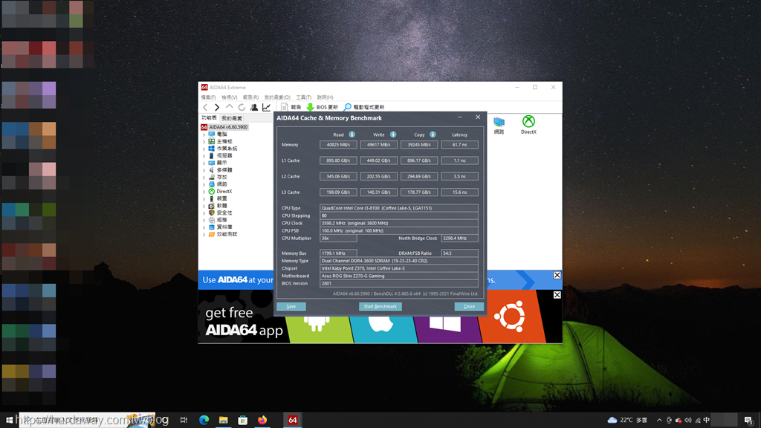Go back with the left arrow in AIDA64 toolbar
761x428 pixels.
pyautogui.click(x=205, y=107)
